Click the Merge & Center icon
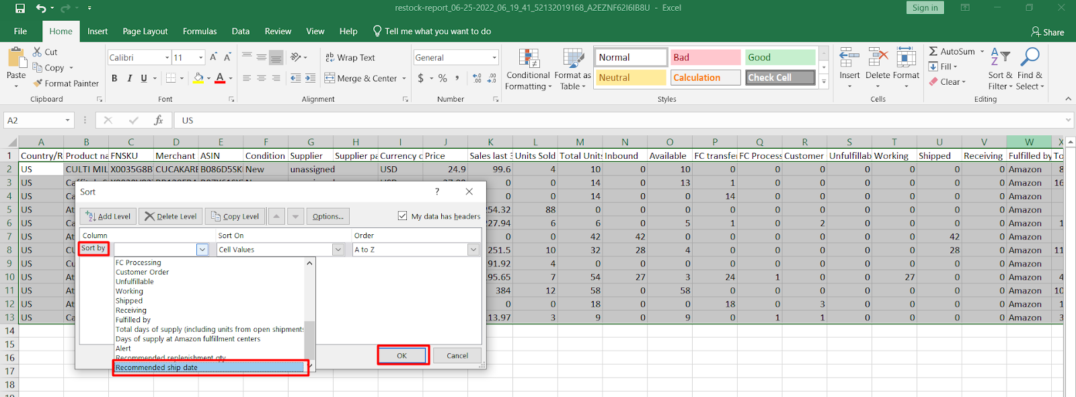Image resolution: width=1076 pixels, height=397 pixels. click(x=330, y=78)
